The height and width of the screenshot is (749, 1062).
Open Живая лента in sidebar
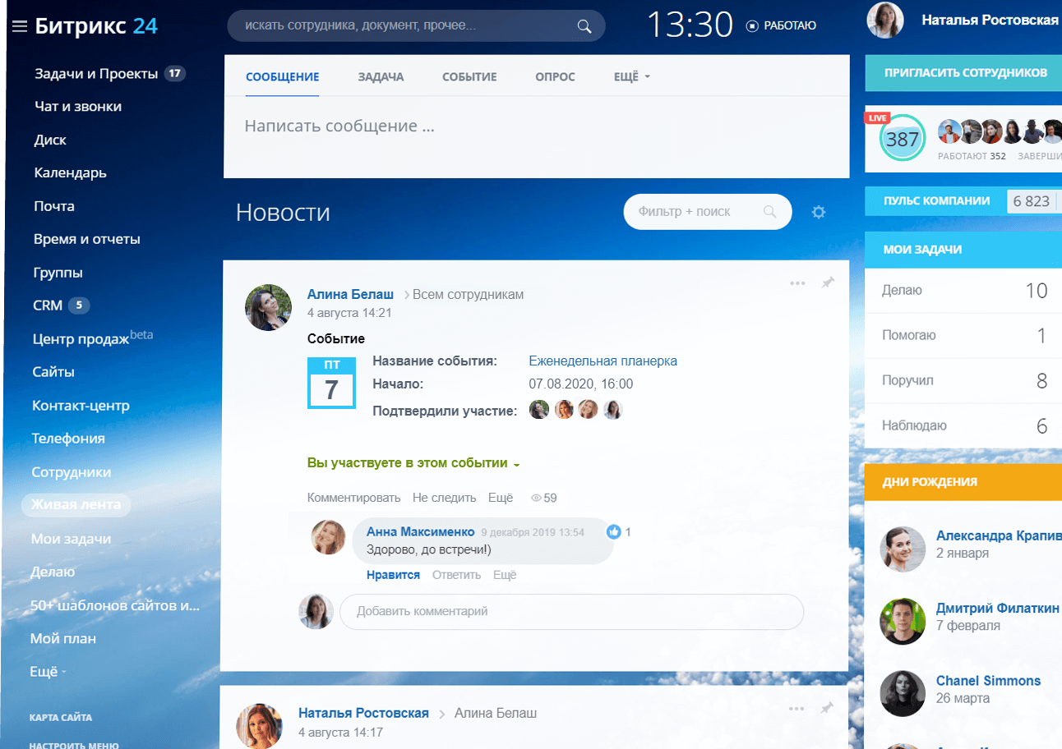76,505
